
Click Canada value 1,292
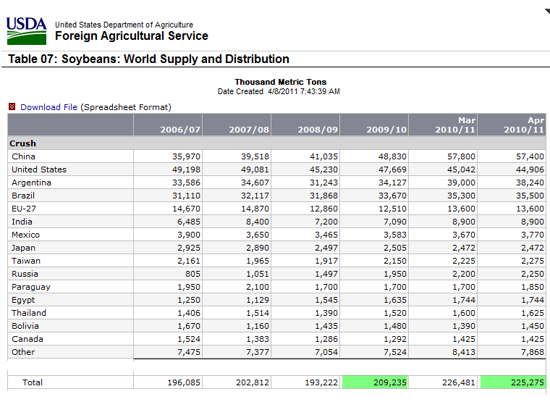coord(395,339)
